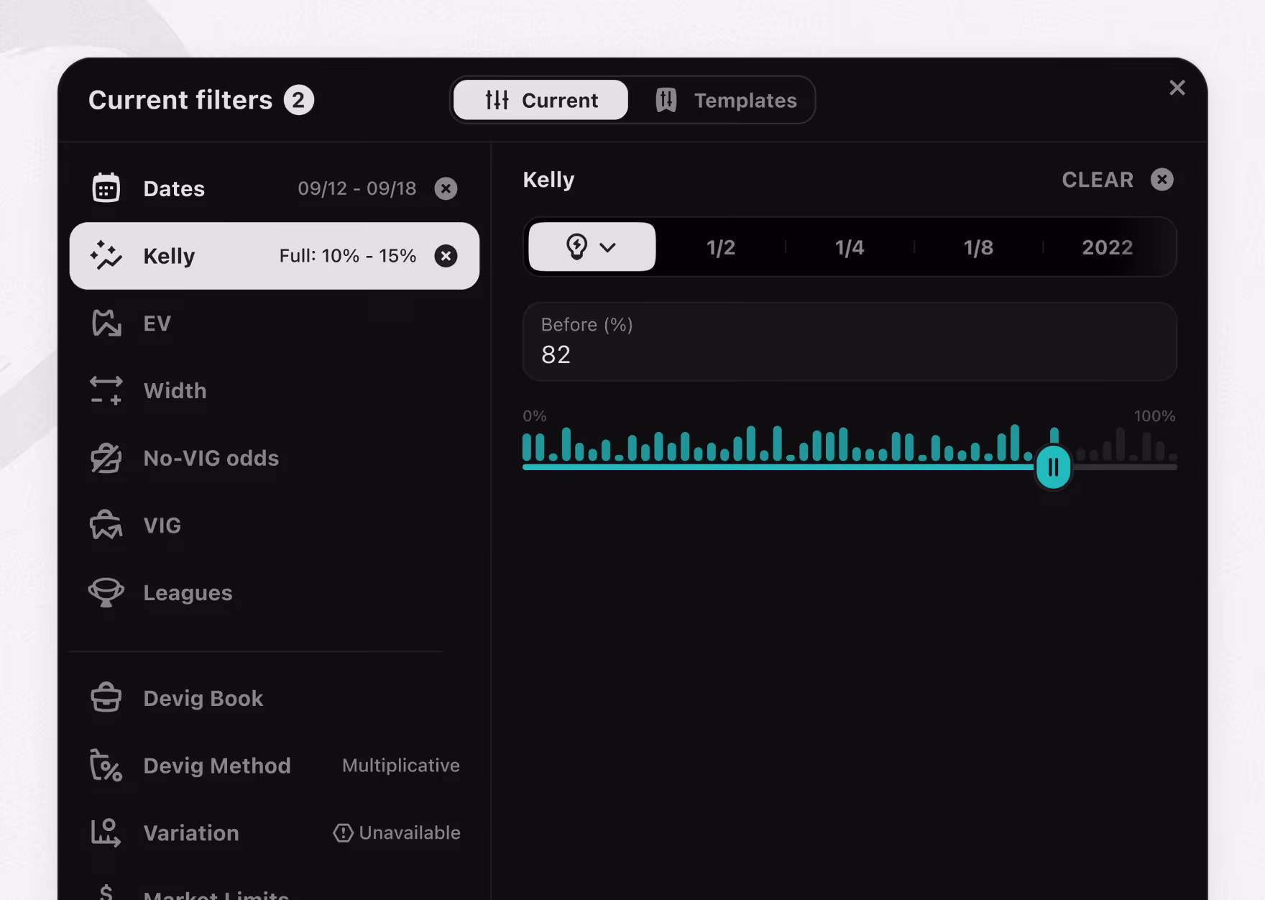Image resolution: width=1265 pixels, height=900 pixels.
Task: Open the Devig Book setting
Action: (x=274, y=698)
